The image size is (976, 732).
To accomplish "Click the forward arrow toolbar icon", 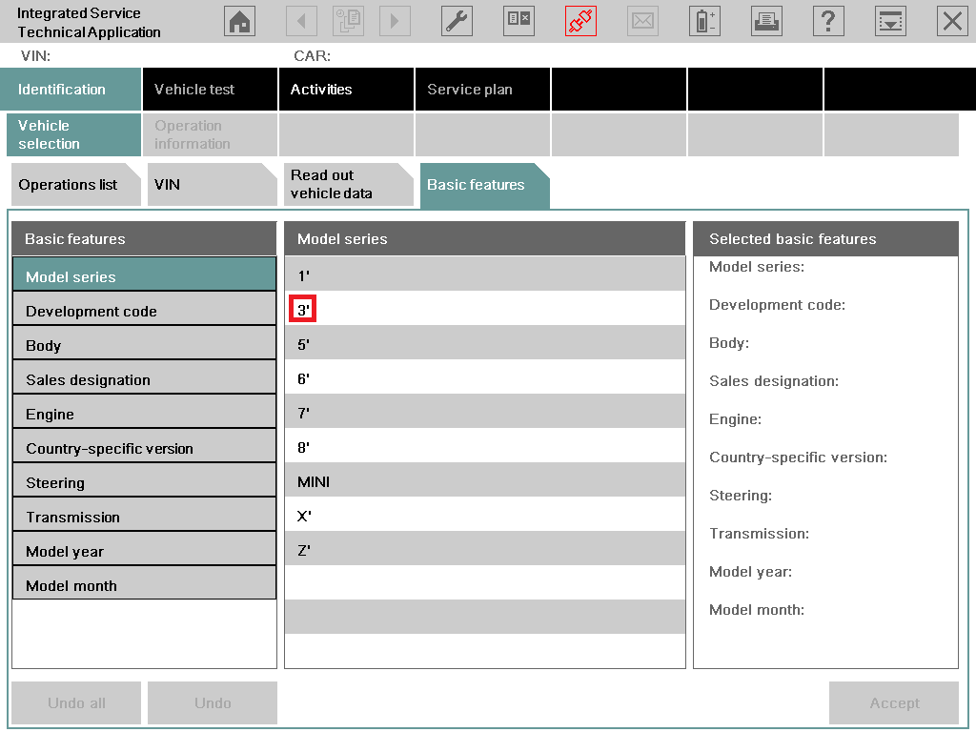I will (x=395, y=21).
